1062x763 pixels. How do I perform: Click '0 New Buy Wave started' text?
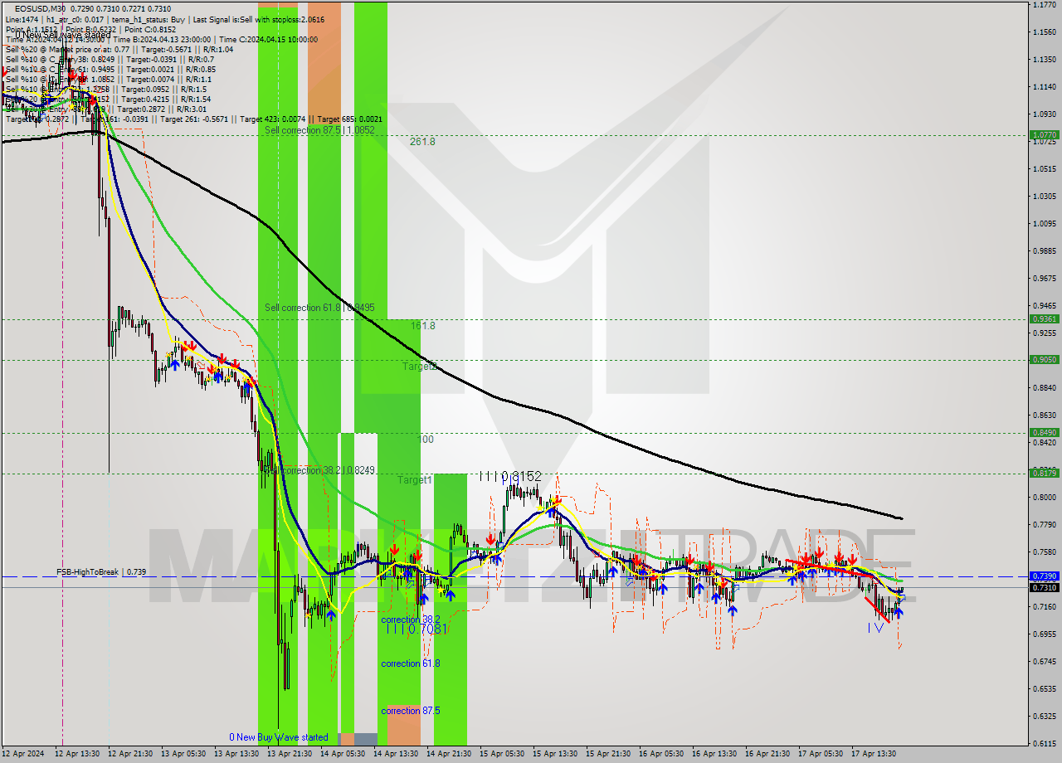pyautogui.click(x=279, y=737)
